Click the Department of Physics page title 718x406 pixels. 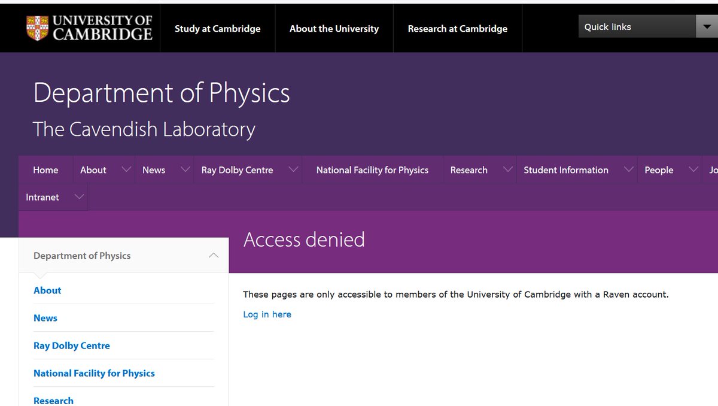(x=162, y=93)
